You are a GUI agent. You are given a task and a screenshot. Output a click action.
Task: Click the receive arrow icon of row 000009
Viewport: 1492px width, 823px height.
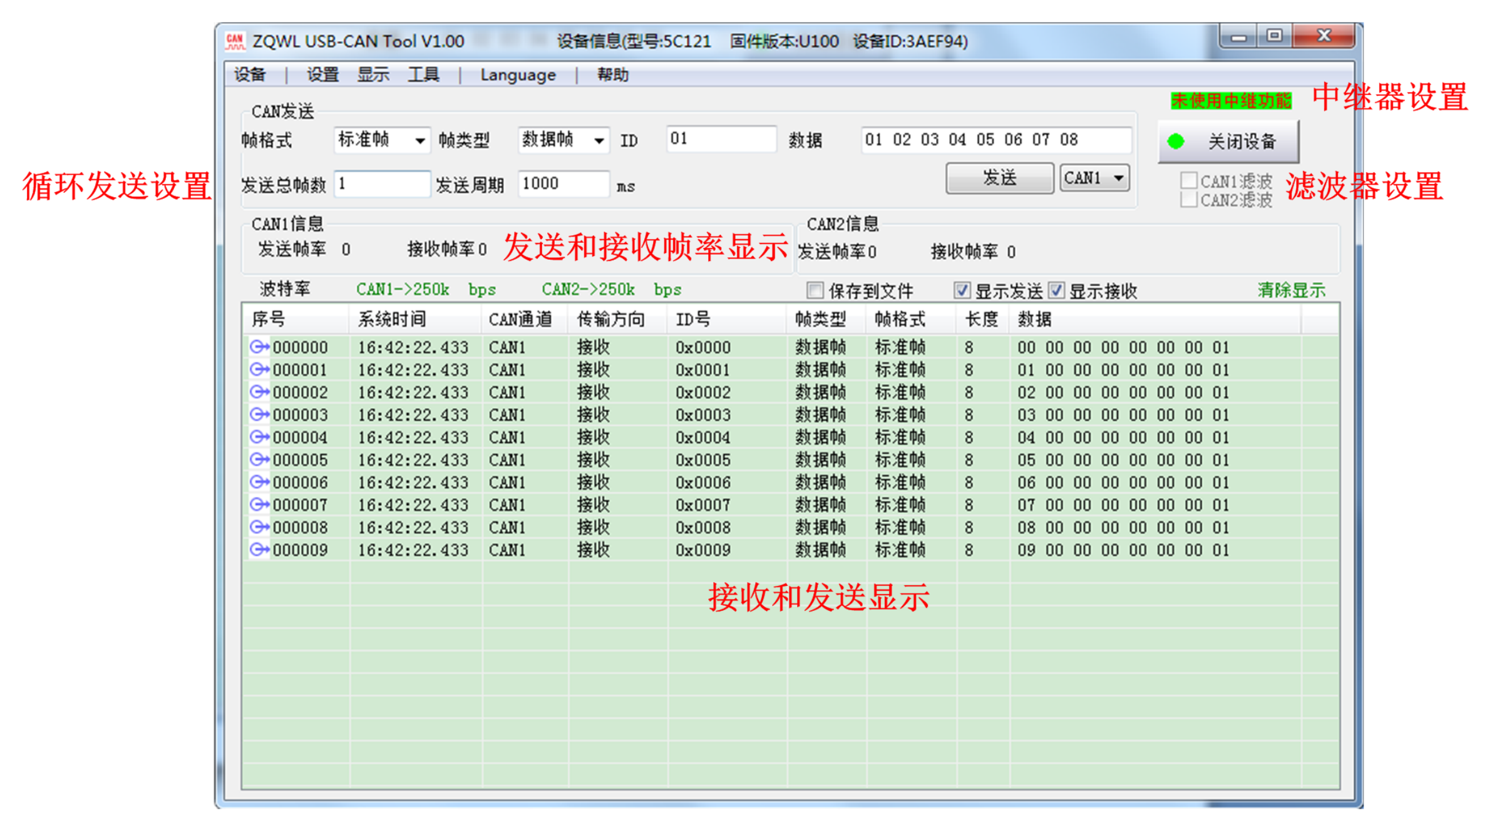(x=259, y=550)
